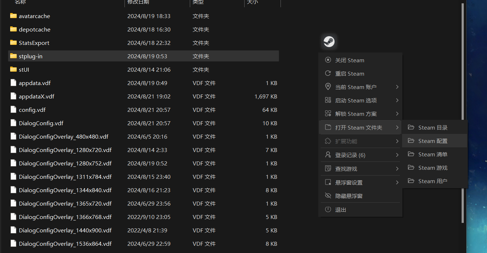Click the folder icon beside Steam 清单
The height and width of the screenshot is (253, 487).
[411, 154]
